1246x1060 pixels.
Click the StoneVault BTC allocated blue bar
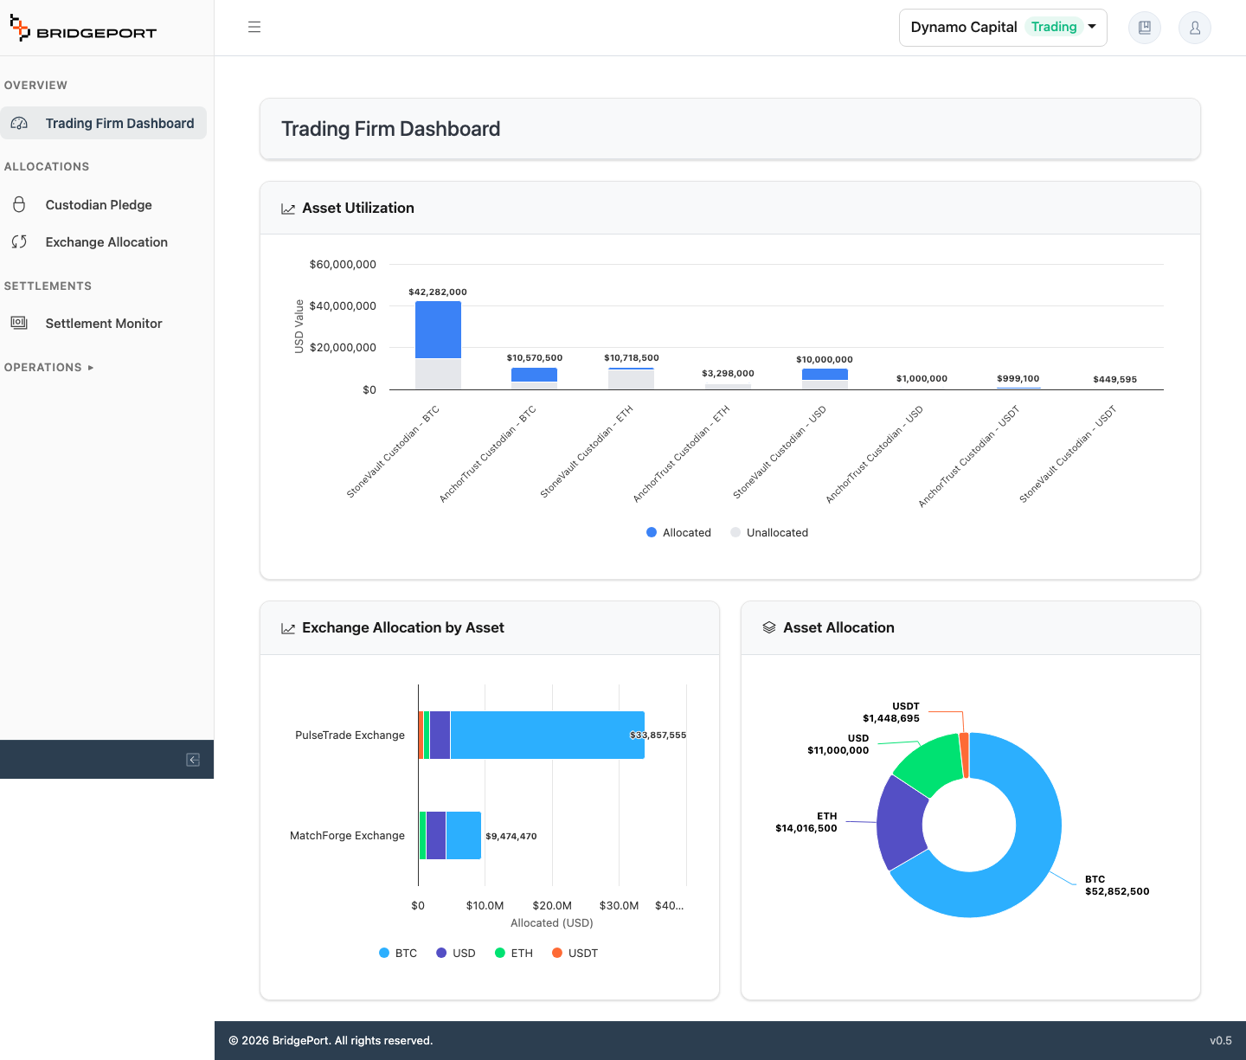point(438,330)
